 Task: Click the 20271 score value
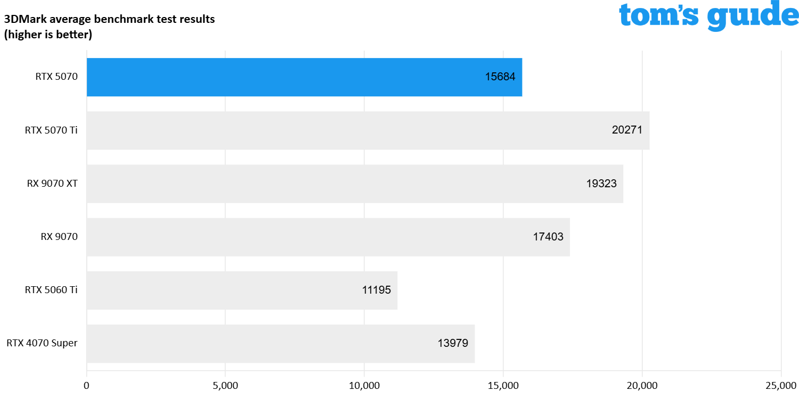627,130
